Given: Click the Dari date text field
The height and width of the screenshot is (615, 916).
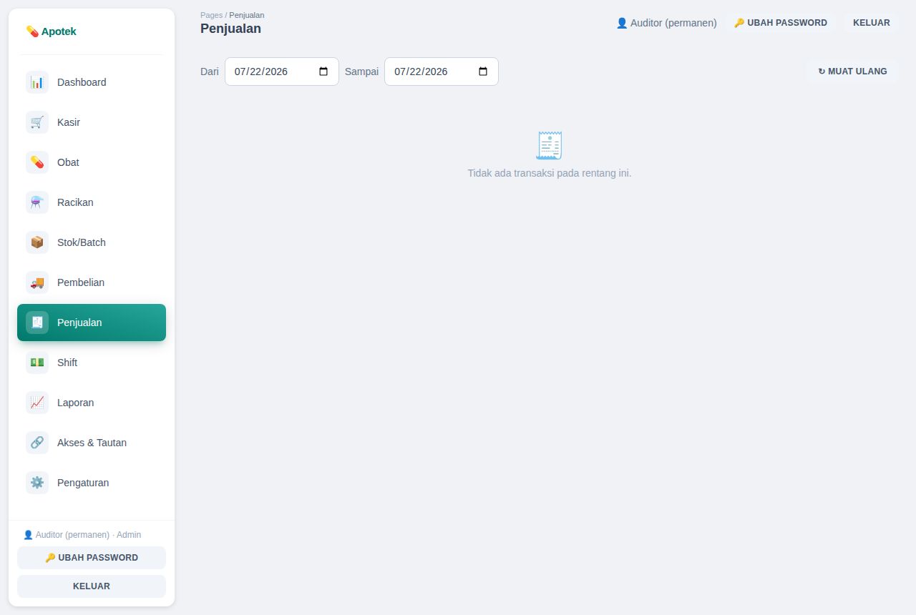Looking at the screenshot, I should tap(282, 72).
